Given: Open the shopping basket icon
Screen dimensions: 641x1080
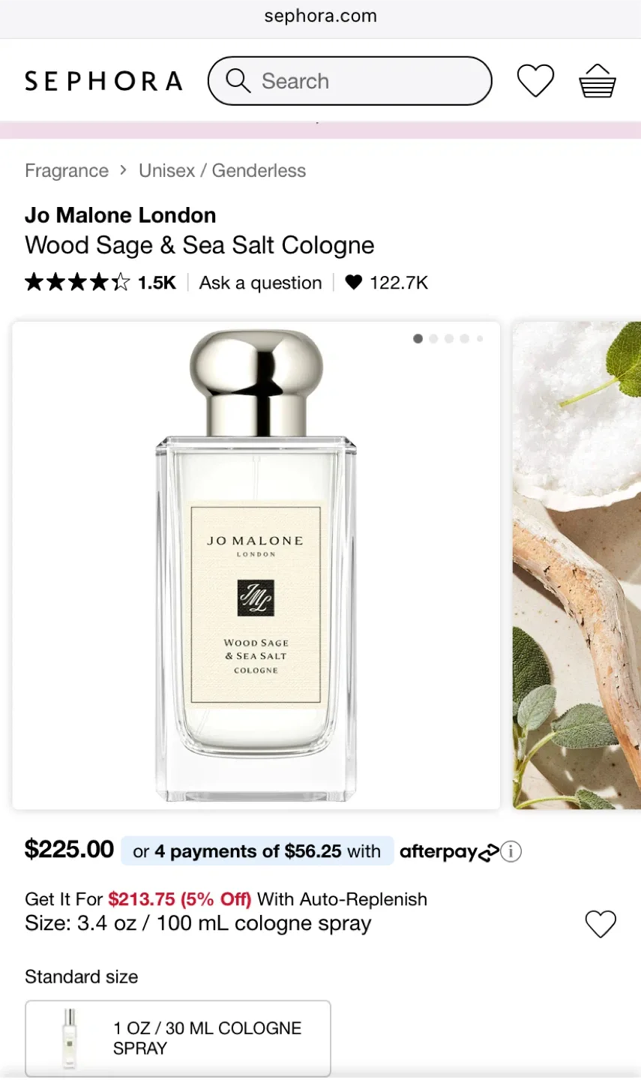Looking at the screenshot, I should coord(598,81).
